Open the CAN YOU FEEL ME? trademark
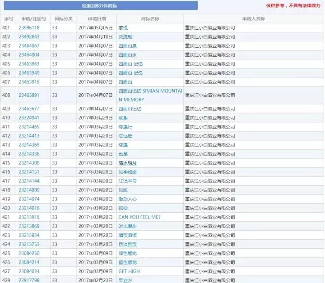The width and height of the screenshot is (325, 283). 139,217
